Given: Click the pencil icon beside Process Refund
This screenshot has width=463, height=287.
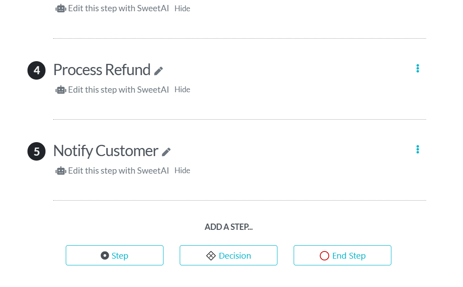Looking at the screenshot, I should click(x=159, y=71).
